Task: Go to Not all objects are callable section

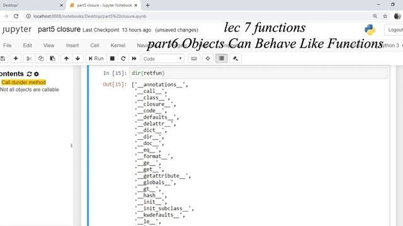Action: pos(30,90)
